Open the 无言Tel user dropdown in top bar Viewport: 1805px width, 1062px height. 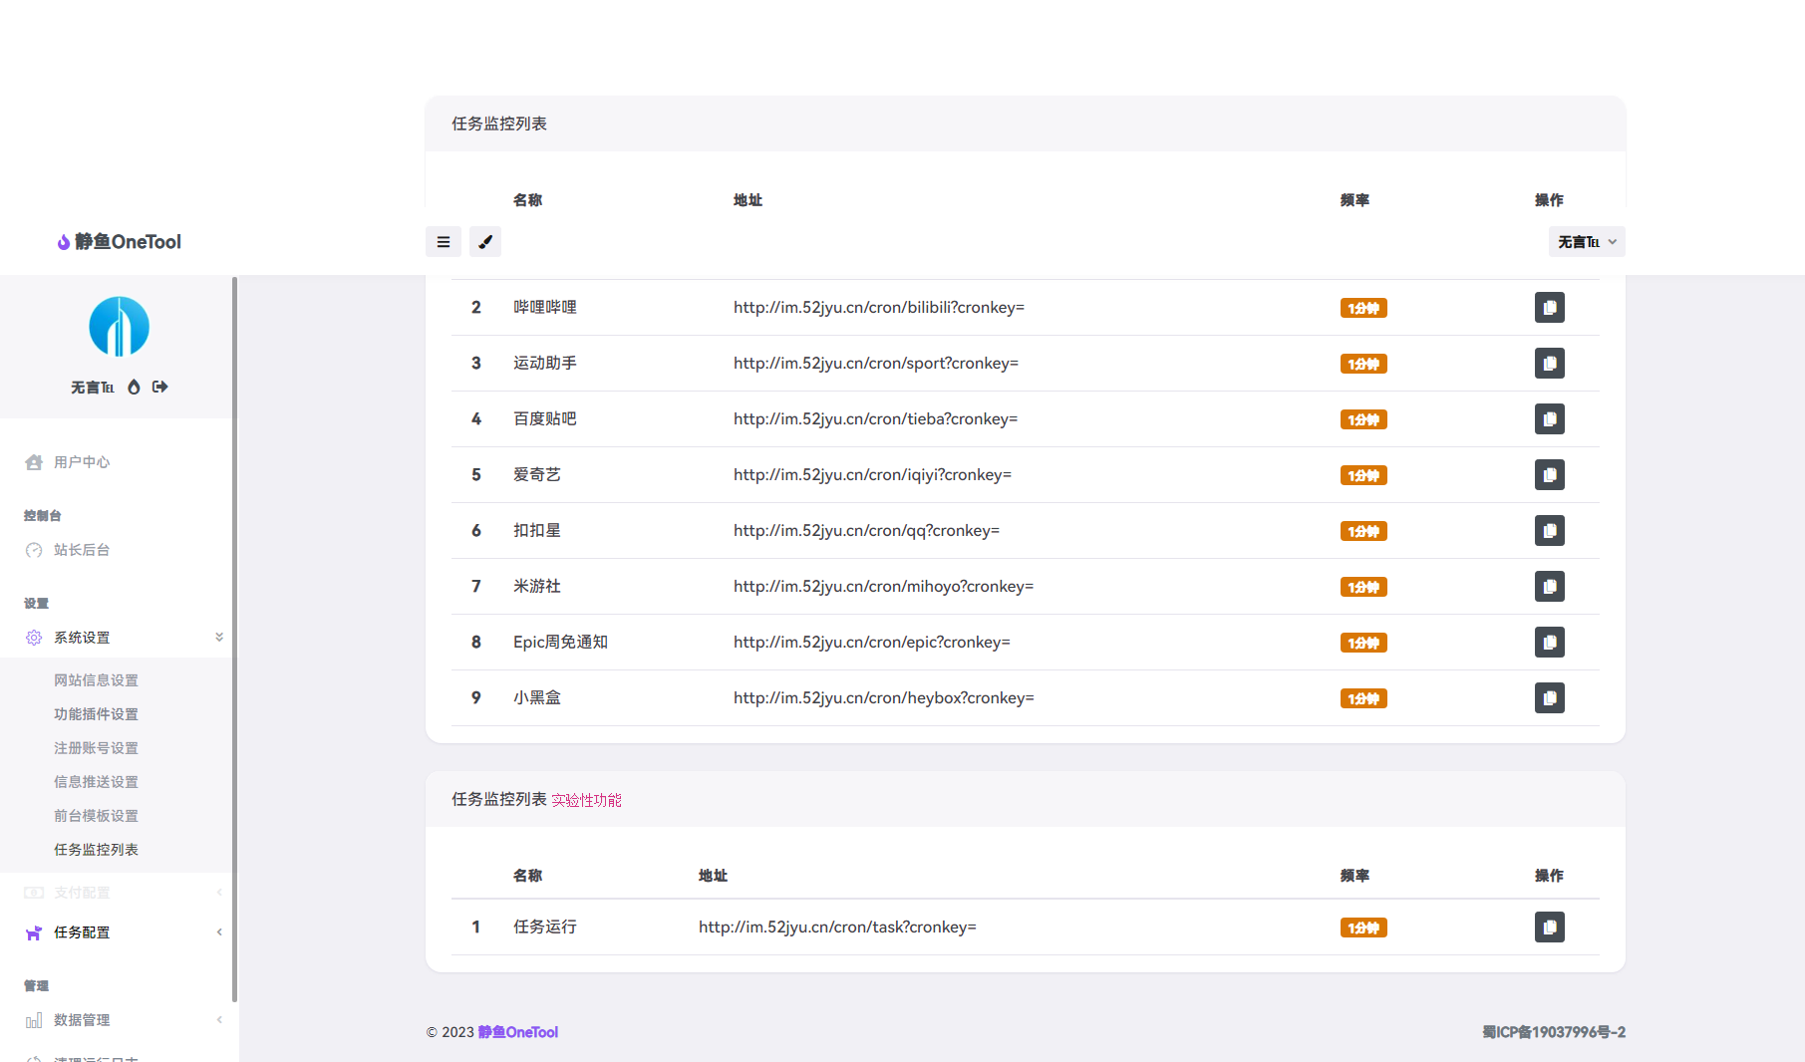[x=1586, y=242]
